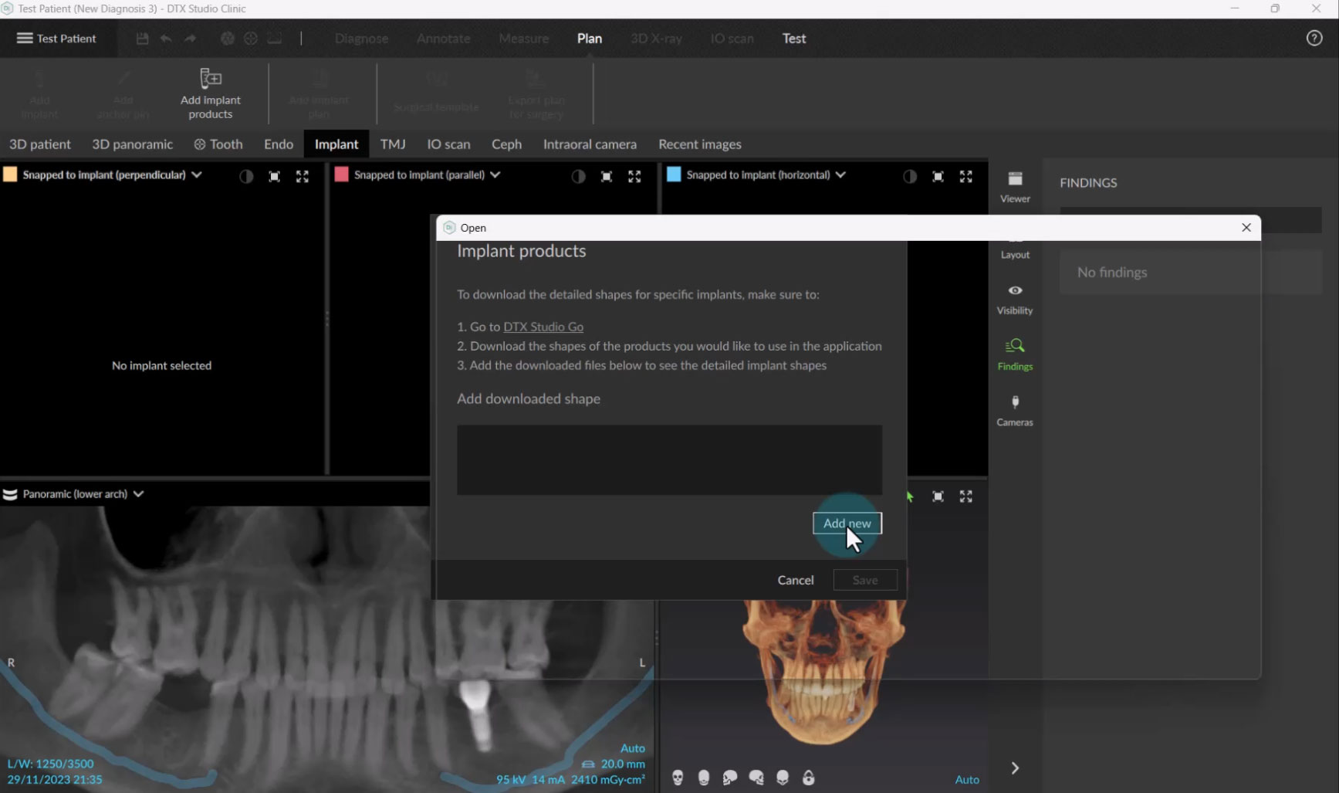This screenshot has width=1339, height=793.
Task: Expand Snapped to implant (parallel) dropdown
Action: point(495,175)
